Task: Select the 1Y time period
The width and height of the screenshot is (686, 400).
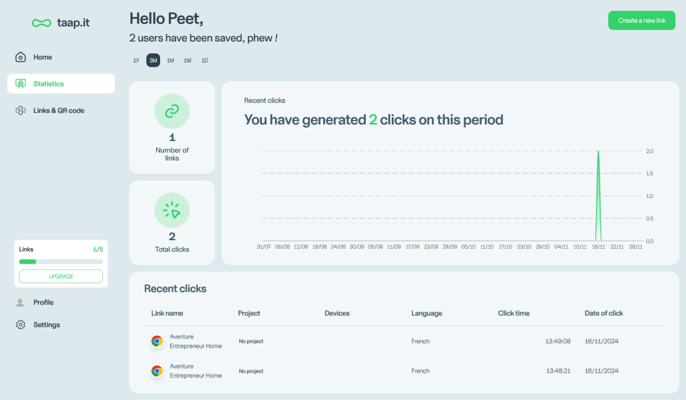Action: (x=136, y=61)
